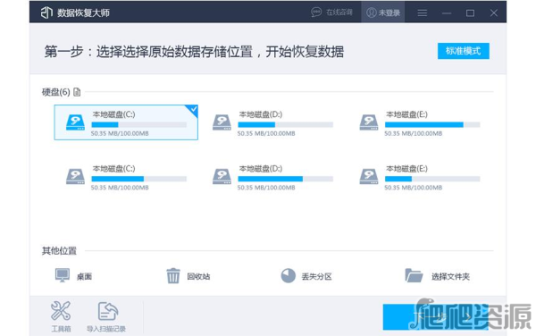This screenshot has height=336, width=536.
Task: Click the 导入扫描记录 import scan record icon
Action: (107, 311)
